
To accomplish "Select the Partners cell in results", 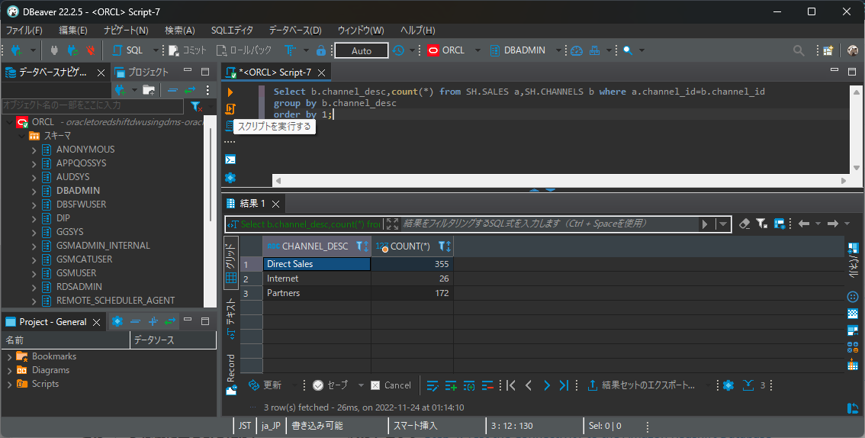I will (317, 293).
